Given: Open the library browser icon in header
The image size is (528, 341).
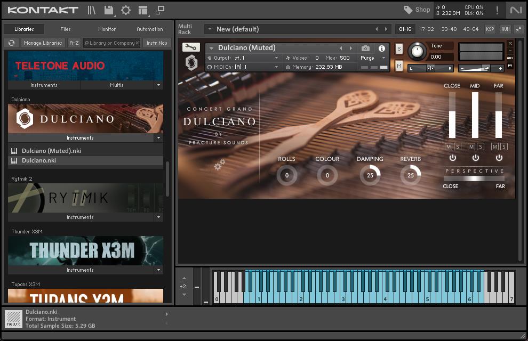Looking at the screenshot, I should click(92, 10).
